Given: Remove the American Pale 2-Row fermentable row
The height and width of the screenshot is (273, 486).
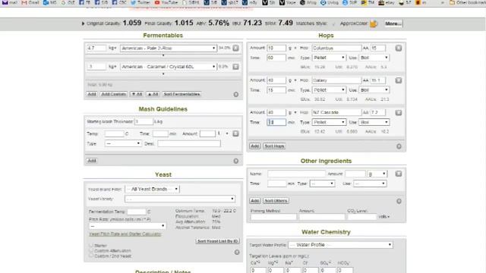Looking at the screenshot, I should (236, 48).
